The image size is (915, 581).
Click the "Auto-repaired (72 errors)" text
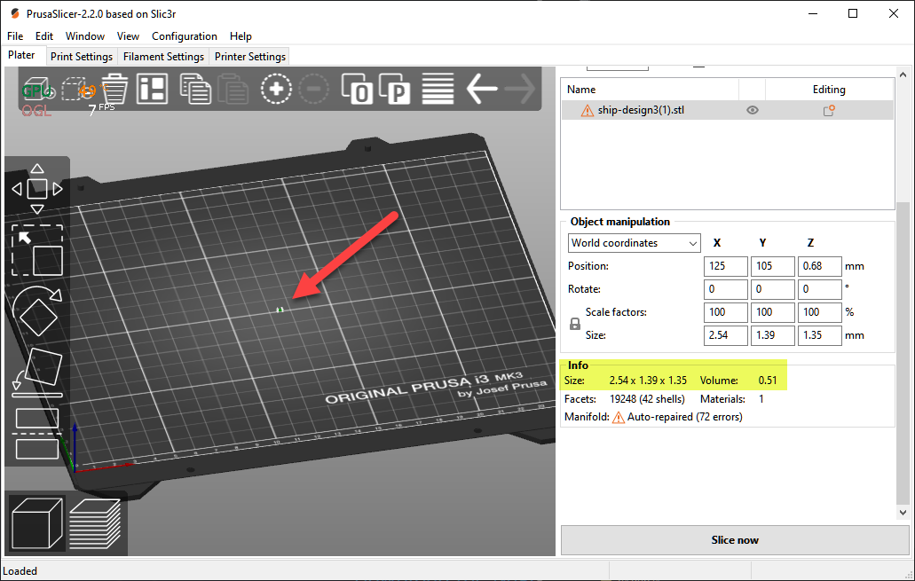point(684,417)
